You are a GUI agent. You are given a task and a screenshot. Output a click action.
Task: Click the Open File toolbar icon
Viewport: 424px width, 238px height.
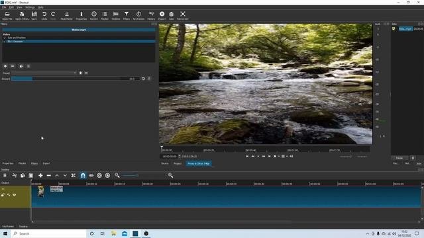7,16
